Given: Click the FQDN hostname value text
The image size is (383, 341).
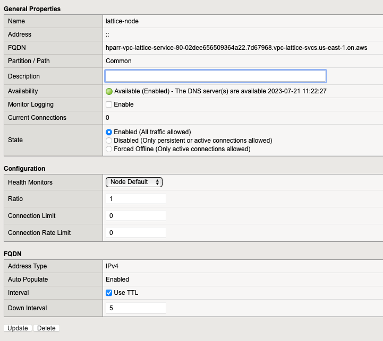Looking at the screenshot, I should tap(236, 48).
